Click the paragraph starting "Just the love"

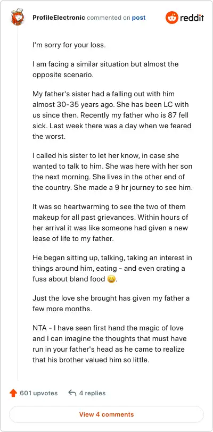click(x=111, y=304)
